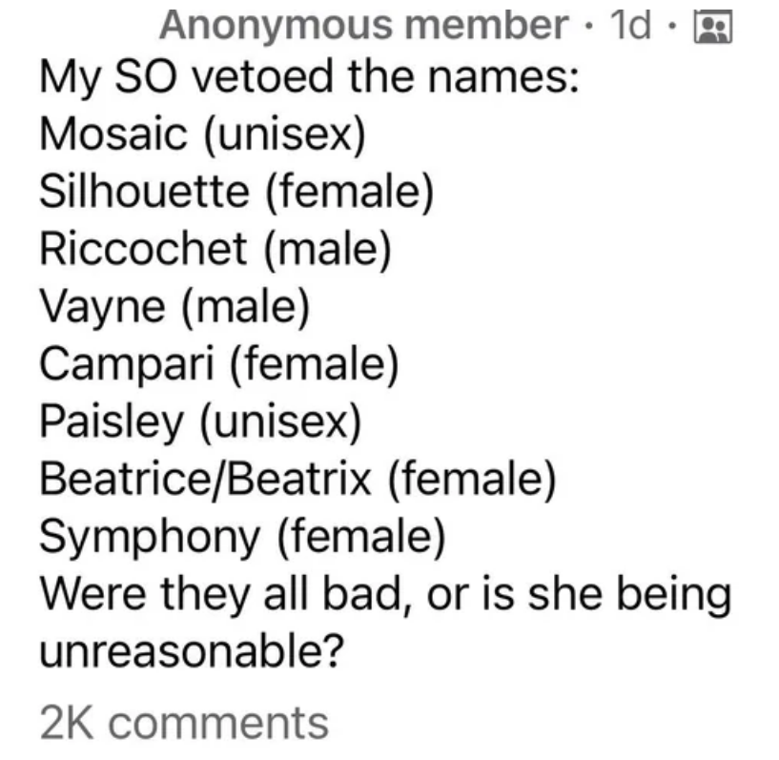Select the Paisley (unisex) line
The width and height of the screenshot is (779, 760).
200,422
